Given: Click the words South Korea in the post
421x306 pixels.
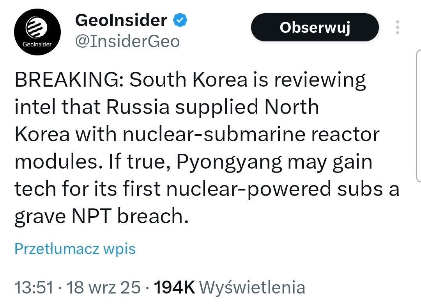Looking at the screenshot, I should click(188, 80).
